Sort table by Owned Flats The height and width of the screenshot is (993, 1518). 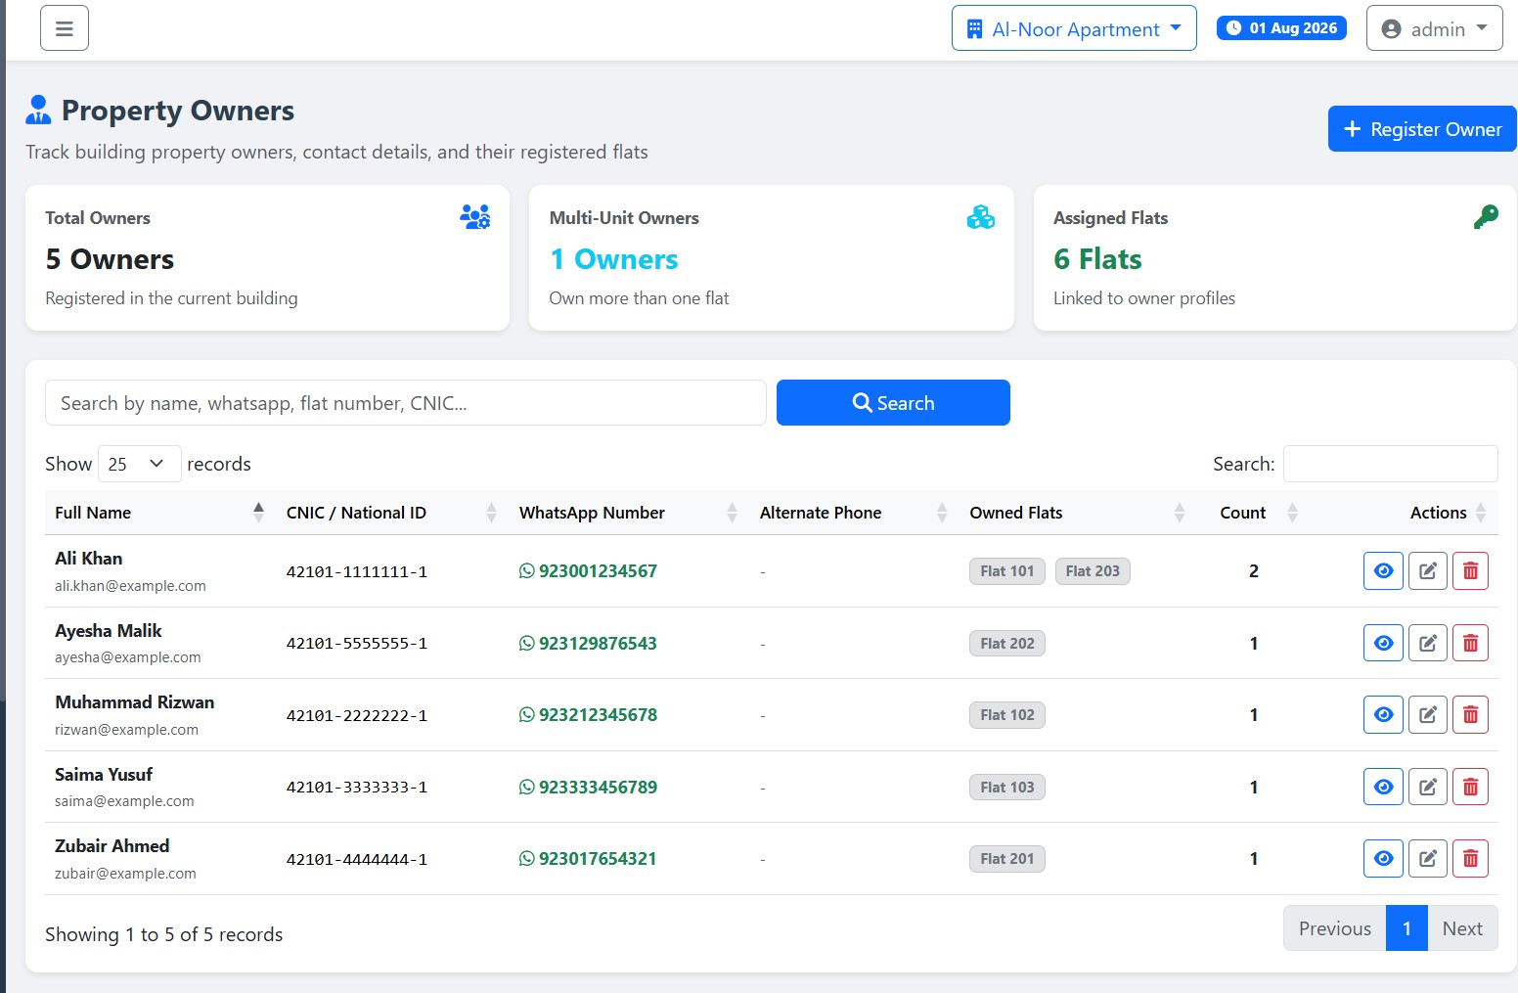tap(1077, 513)
